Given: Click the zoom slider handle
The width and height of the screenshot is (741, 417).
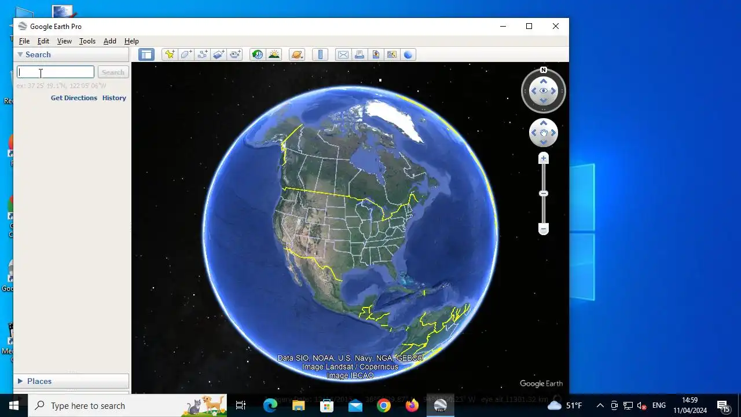Looking at the screenshot, I should [x=544, y=193].
